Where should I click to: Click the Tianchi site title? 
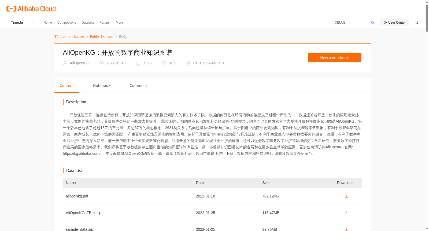pyautogui.click(x=17, y=23)
